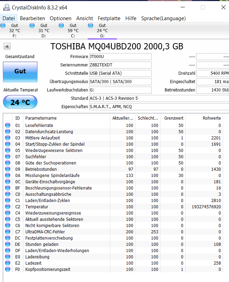
Task: Click the Gut health status button
Action: [20, 72]
